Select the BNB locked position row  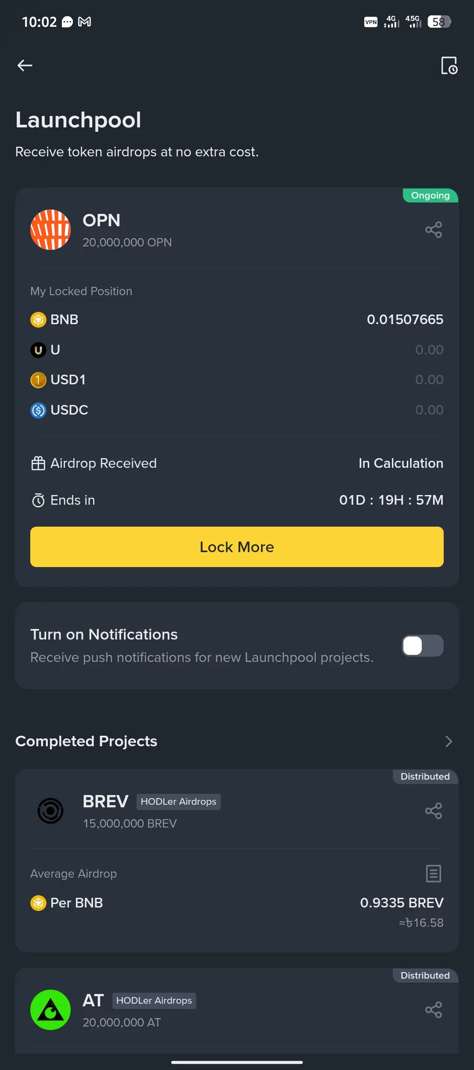(237, 320)
